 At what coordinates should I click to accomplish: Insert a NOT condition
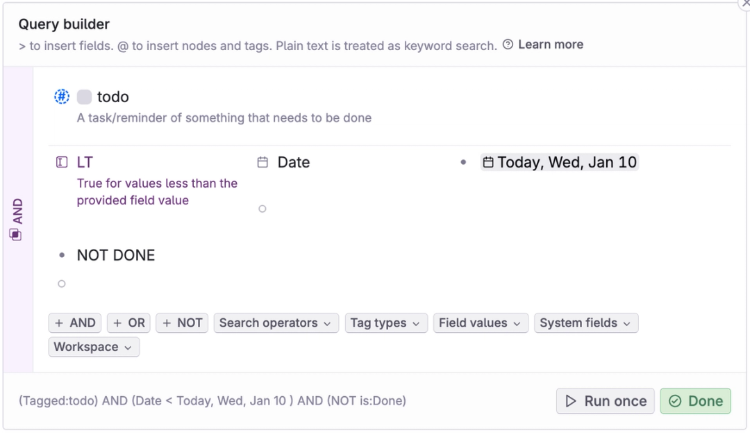pos(182,323)
